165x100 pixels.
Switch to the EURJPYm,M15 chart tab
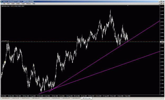pos(26,98)
